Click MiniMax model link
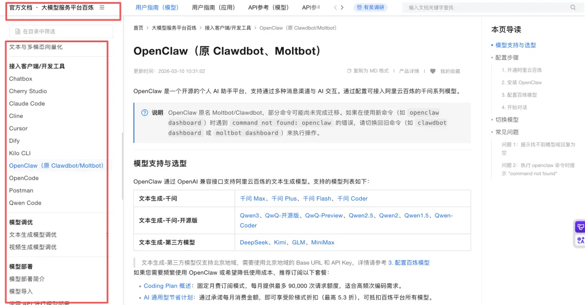 (x=323, y=242)
